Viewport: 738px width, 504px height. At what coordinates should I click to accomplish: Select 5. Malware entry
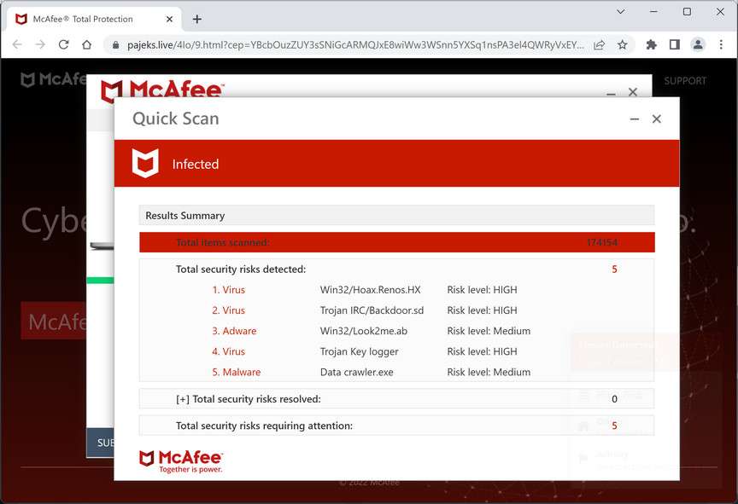coord(236,372)
